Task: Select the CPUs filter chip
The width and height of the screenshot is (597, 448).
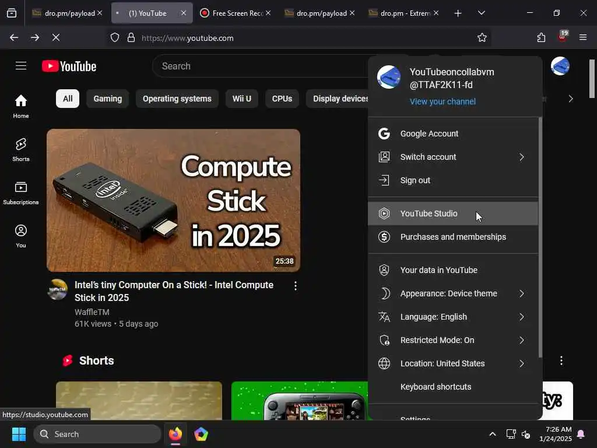Action: [282, 99]
